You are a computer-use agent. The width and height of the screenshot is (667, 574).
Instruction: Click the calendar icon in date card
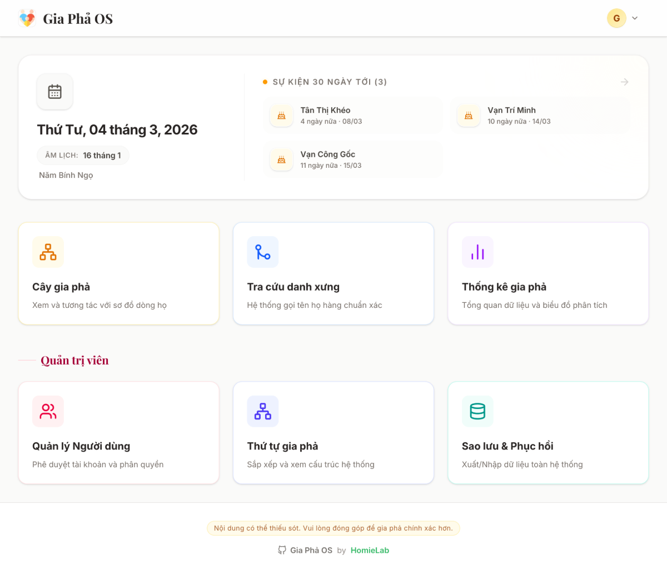pyautogui.click(x=54, y=92)
